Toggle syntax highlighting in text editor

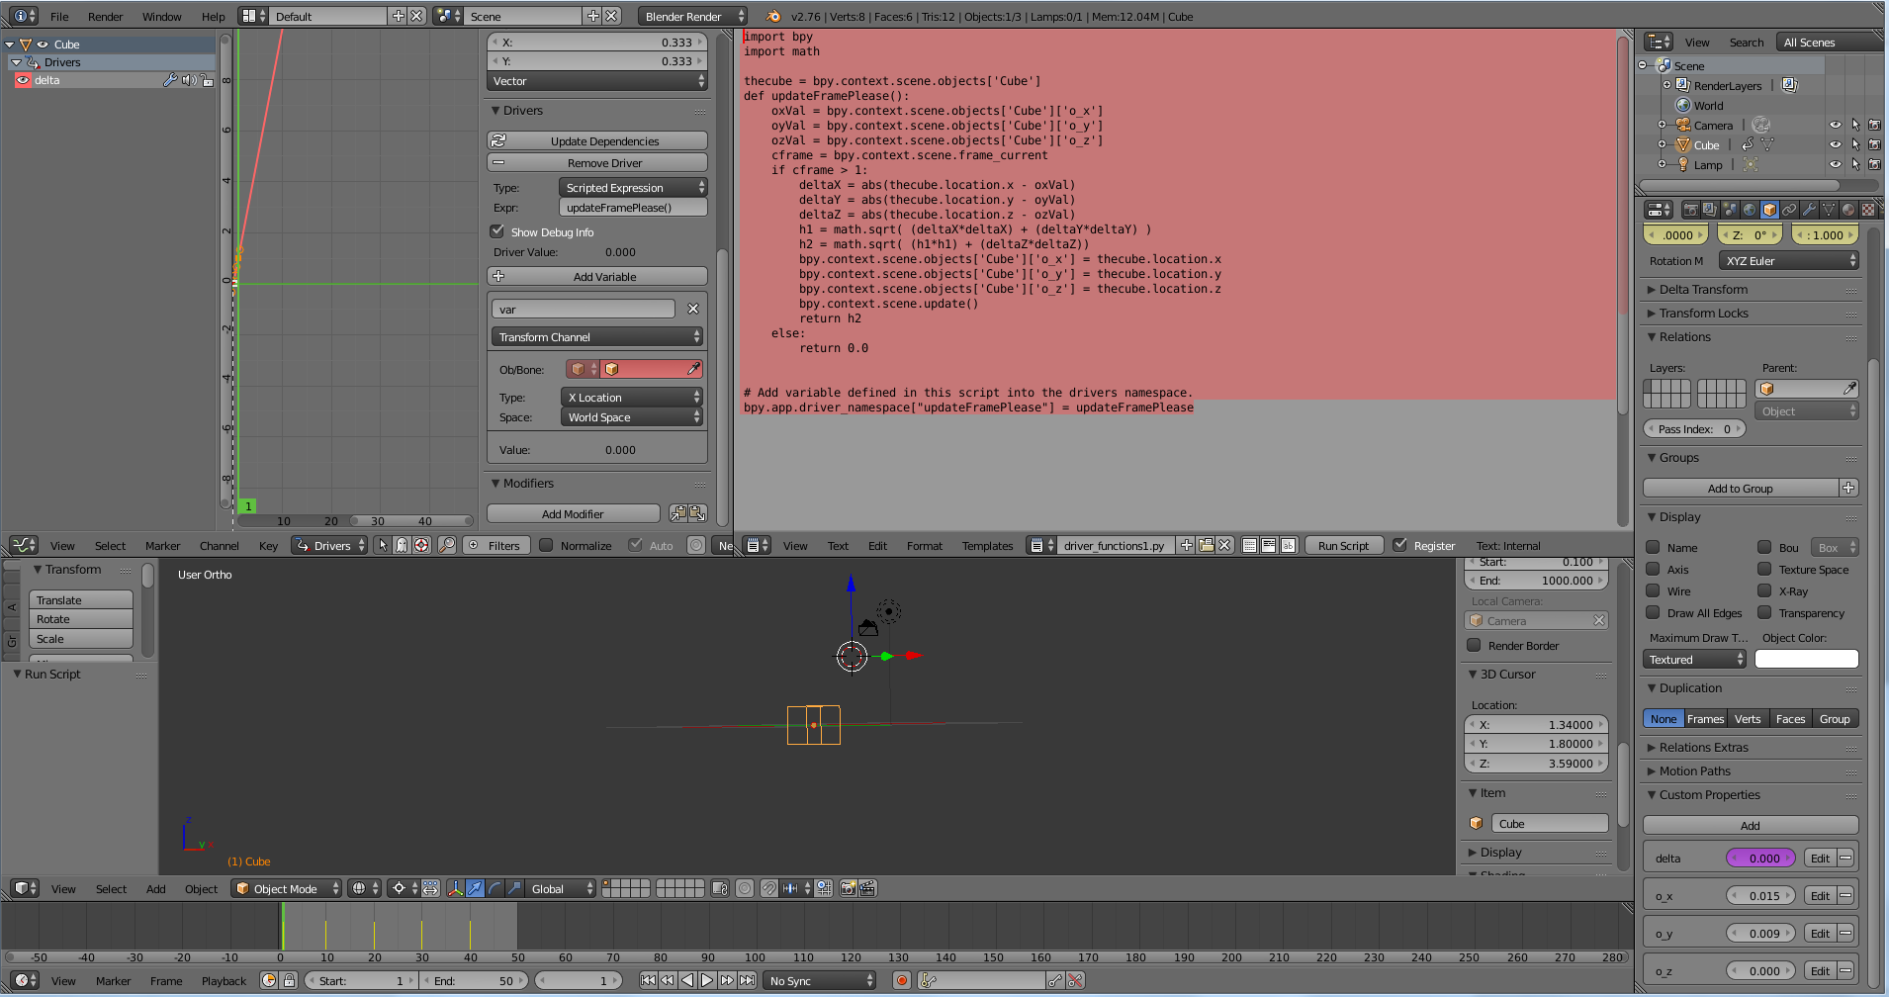pyautogui.click(x=1288, y=545)
